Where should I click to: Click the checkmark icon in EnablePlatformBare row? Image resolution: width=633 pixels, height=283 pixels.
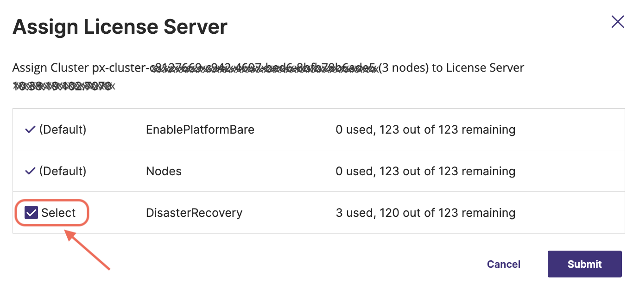[30, 130]
